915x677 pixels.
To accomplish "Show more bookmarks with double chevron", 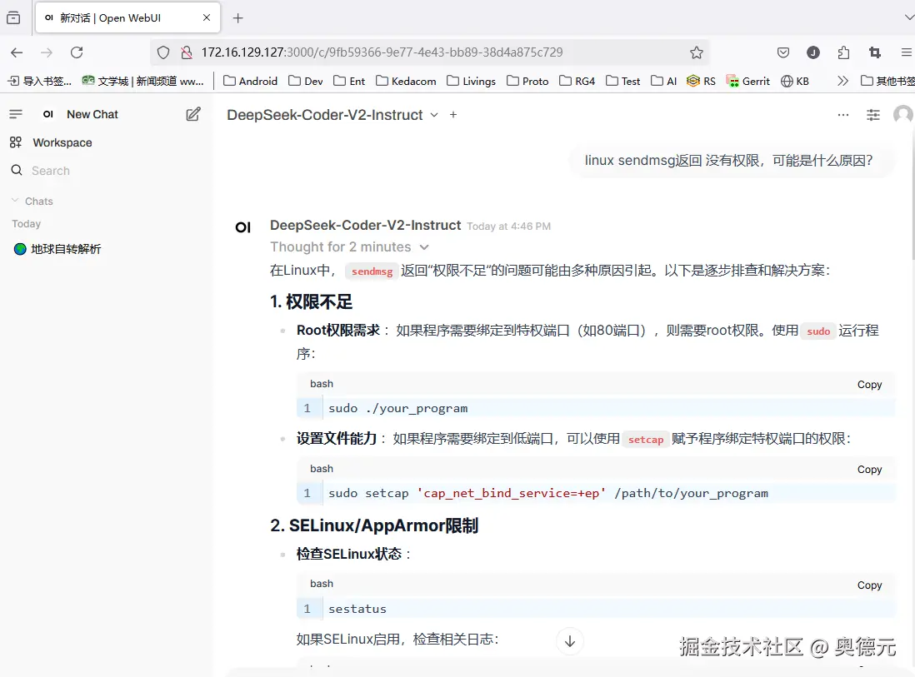I will pos(842,81).
